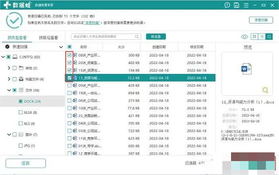Click the docx icon of 23_发展战略 file

point(75,116)
